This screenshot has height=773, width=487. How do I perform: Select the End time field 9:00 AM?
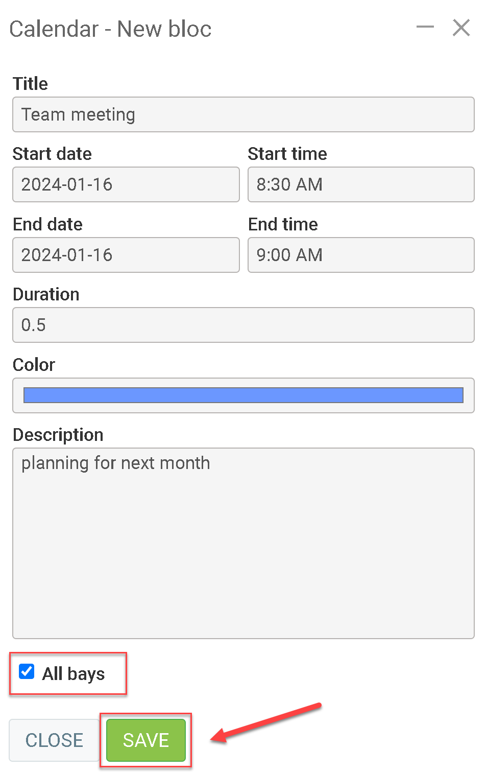point(360,255)
